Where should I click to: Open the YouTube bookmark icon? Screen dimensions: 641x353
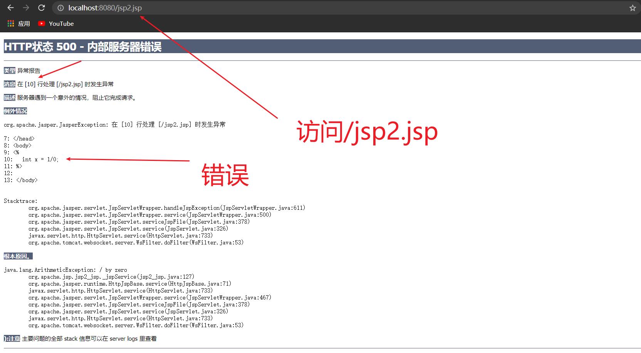pos(42,23)
